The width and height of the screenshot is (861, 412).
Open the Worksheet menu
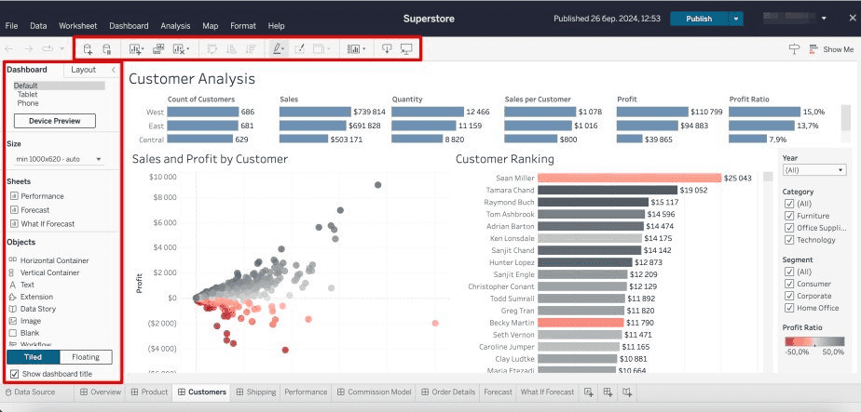coord(78,26)
